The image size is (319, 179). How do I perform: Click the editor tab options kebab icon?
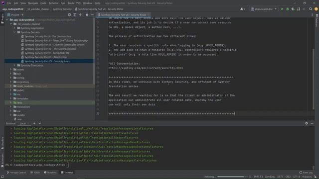tap(312, 15)
